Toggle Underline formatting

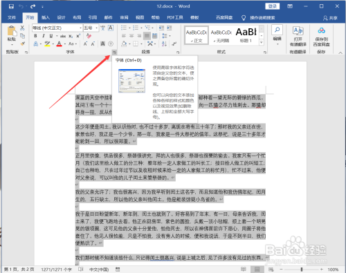coord(51,36)
